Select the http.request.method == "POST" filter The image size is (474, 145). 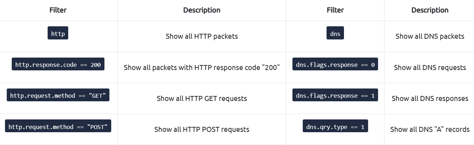coord(58,126)
